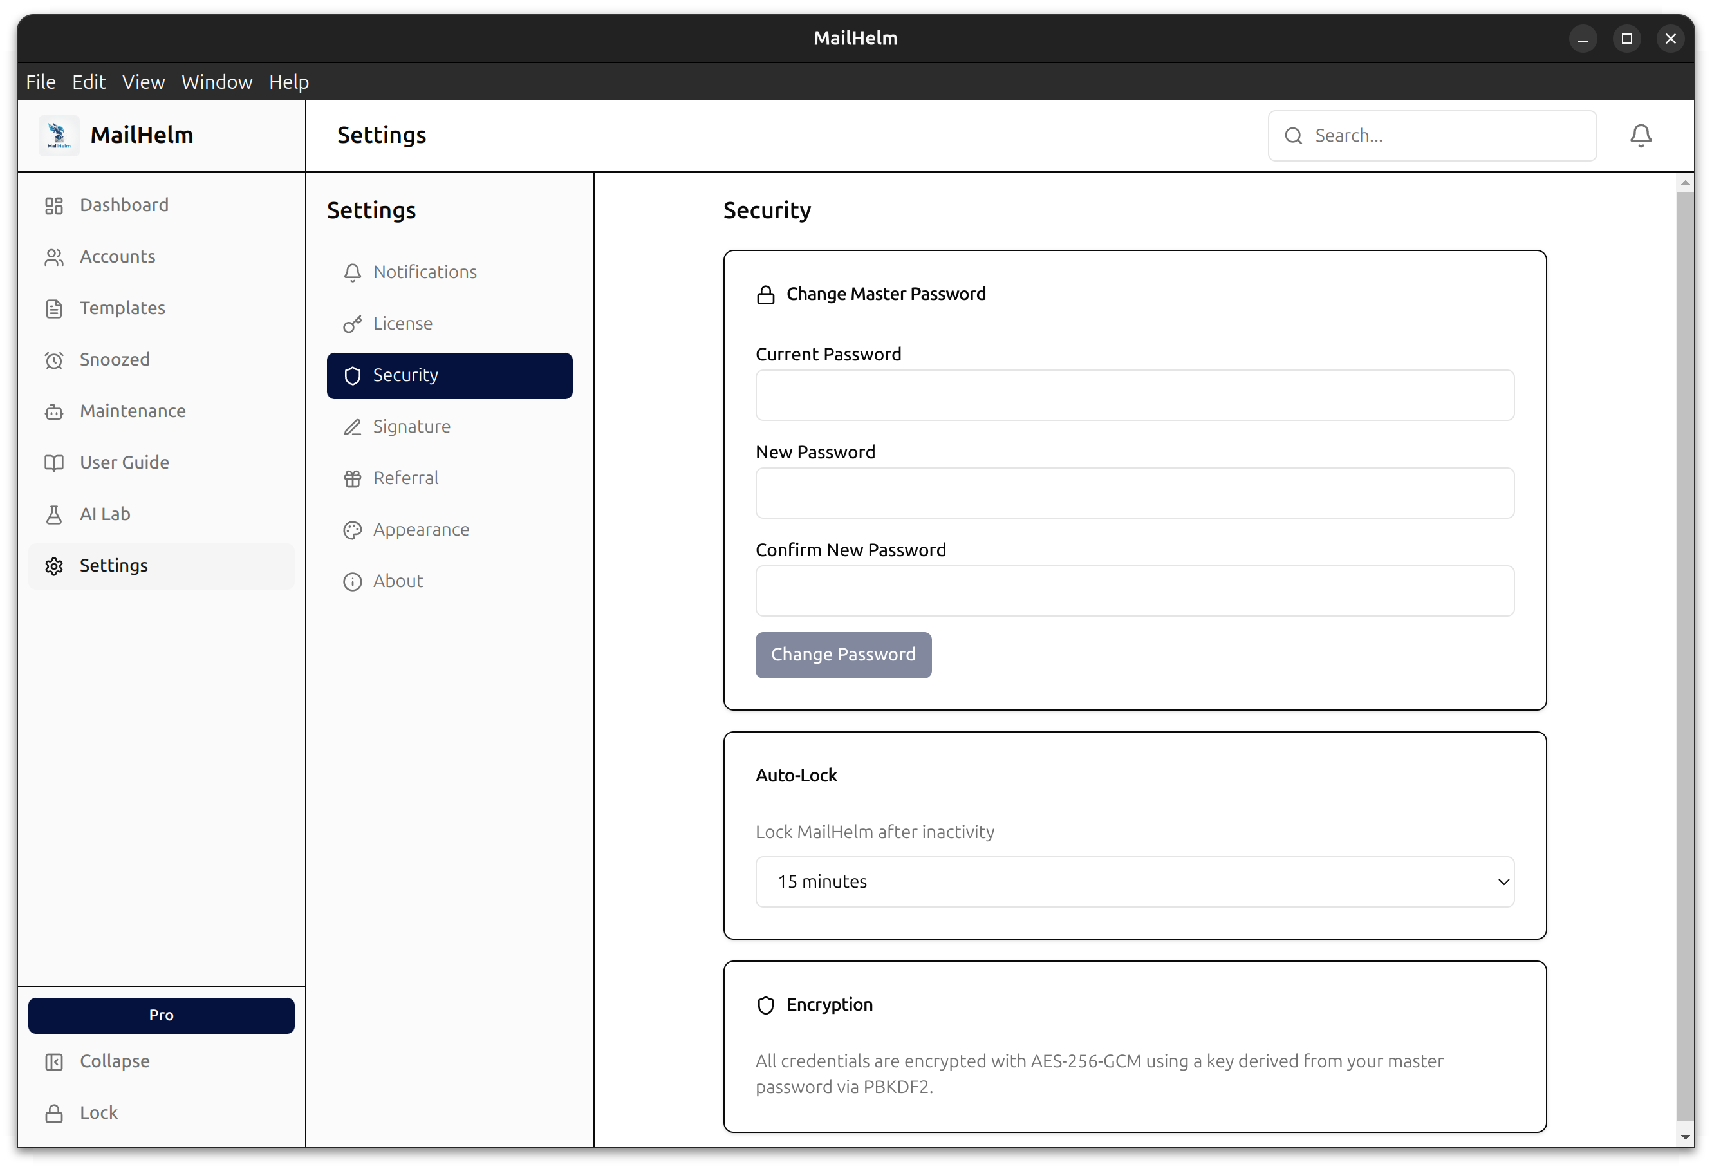Click the Change Password button

(x=842, y=655)
